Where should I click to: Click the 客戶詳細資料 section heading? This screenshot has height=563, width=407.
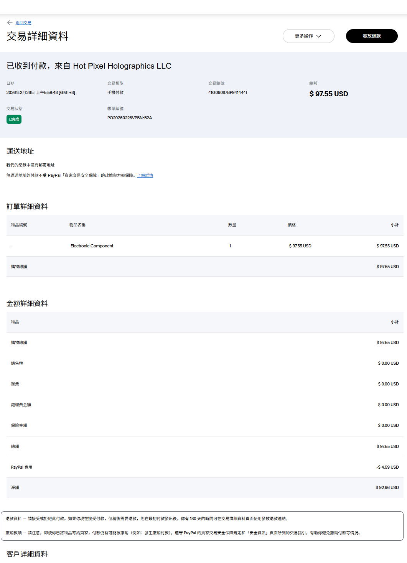[x=27, y=554]
